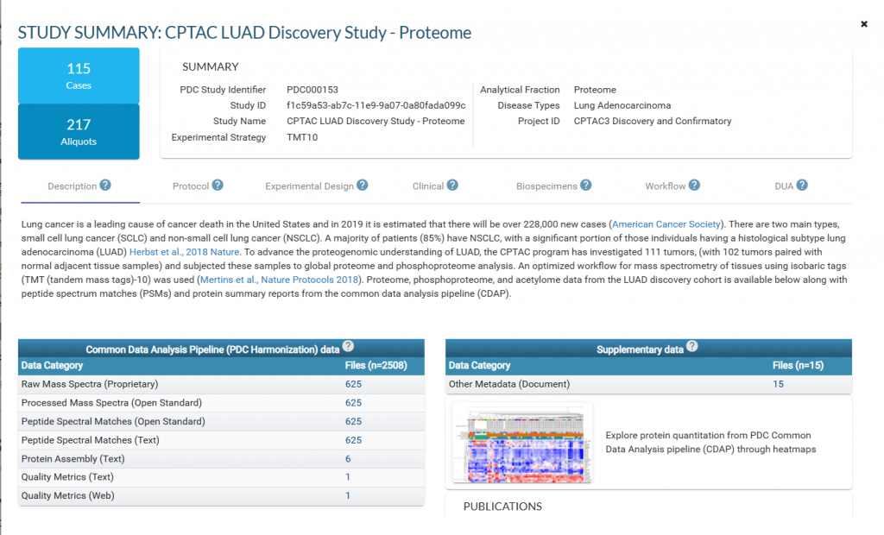Close the study summary dialog
Viewport: 884px width, 535px height.
pyautogui.click(x=863, y=24)
